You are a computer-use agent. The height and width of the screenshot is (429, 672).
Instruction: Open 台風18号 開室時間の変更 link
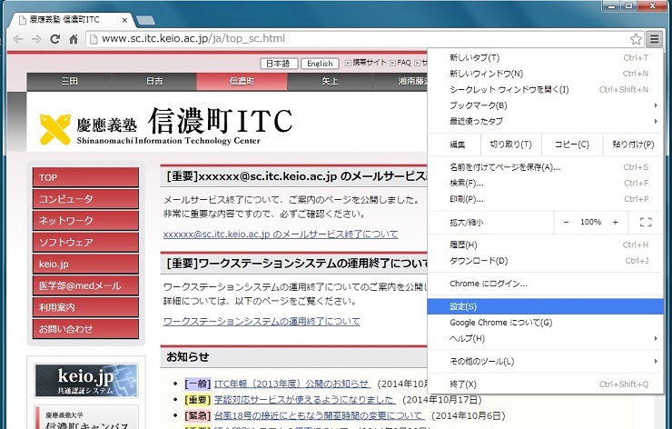coord(320,415)
